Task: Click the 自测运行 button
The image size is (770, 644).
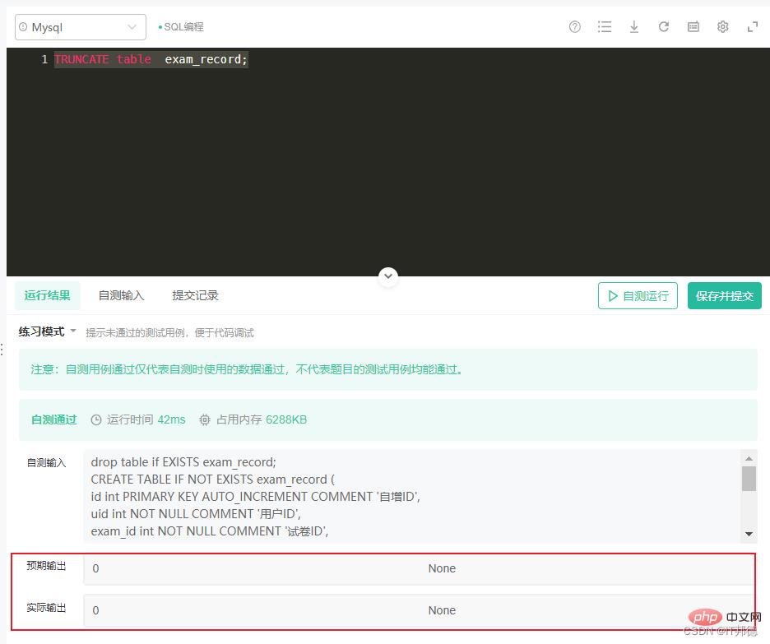Action: coord(638,296)
